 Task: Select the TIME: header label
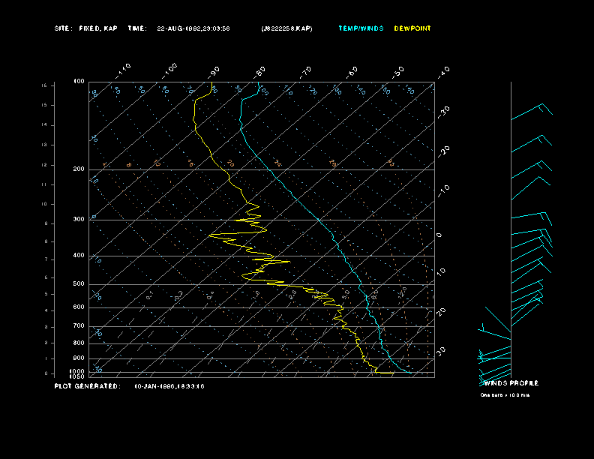[137, 28]
